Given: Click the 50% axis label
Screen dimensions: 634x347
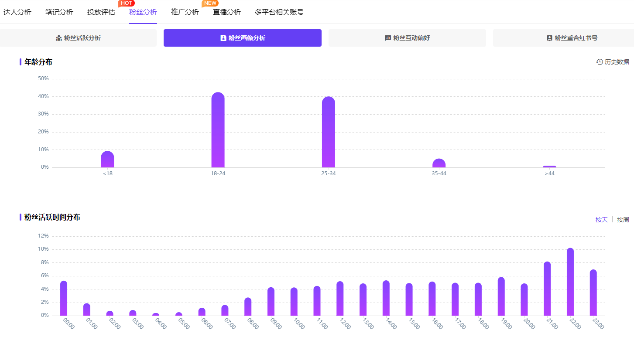Looking at the screenshot, I should tap(43, 78).
